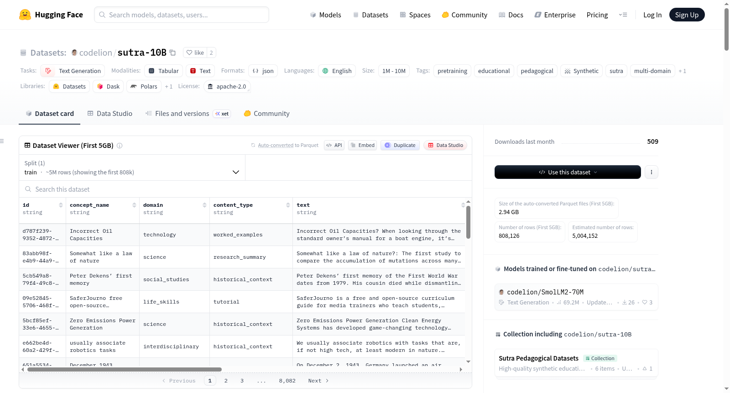Click the heart like button

click(x=195, y=52)
